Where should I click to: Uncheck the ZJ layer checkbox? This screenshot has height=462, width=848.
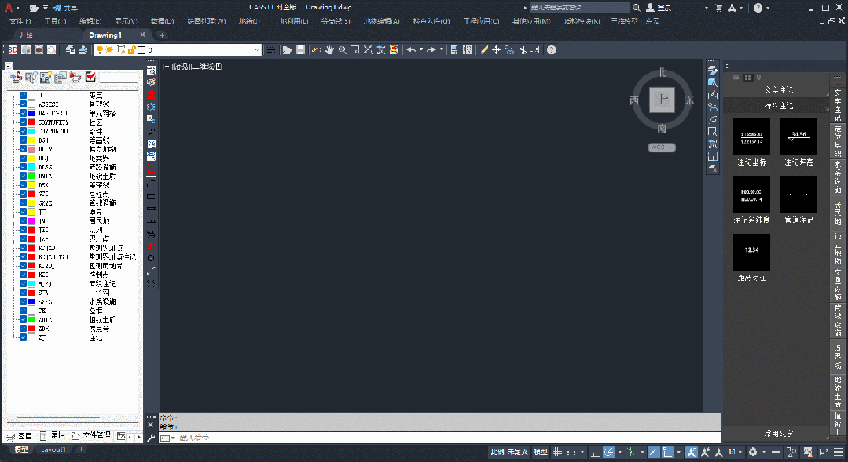(24, 337)
